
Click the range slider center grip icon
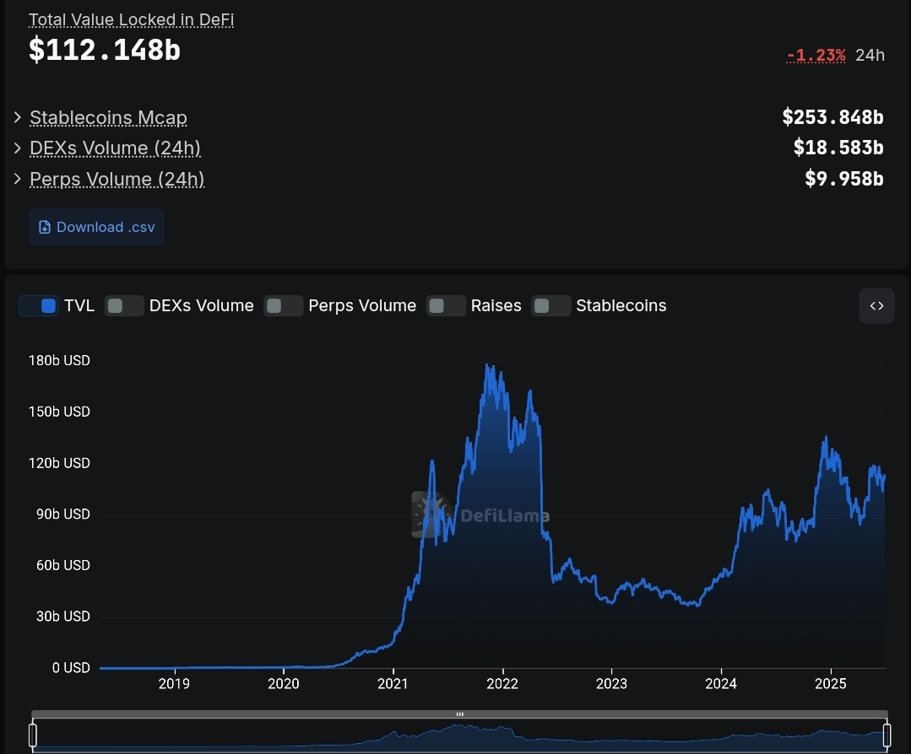tap(459, 714)
